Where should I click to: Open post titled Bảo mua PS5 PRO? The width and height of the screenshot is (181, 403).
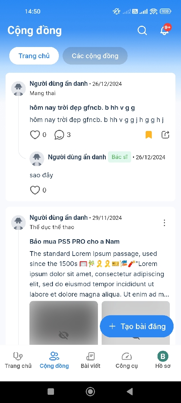click(x=74, y=241)
